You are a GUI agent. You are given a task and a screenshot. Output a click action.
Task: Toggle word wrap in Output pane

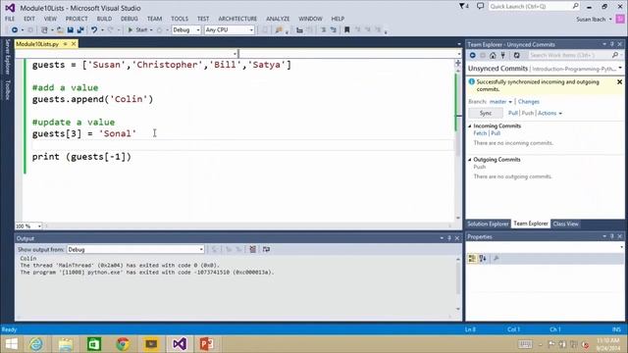(266, 249)
